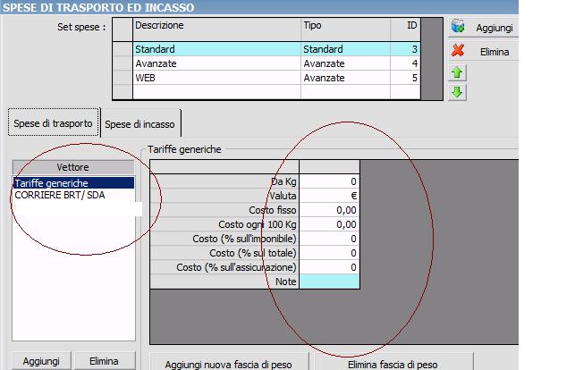Screen dimensions: 575x370
Task: Click the highlighted Note cell
Action: coord(329,282)
